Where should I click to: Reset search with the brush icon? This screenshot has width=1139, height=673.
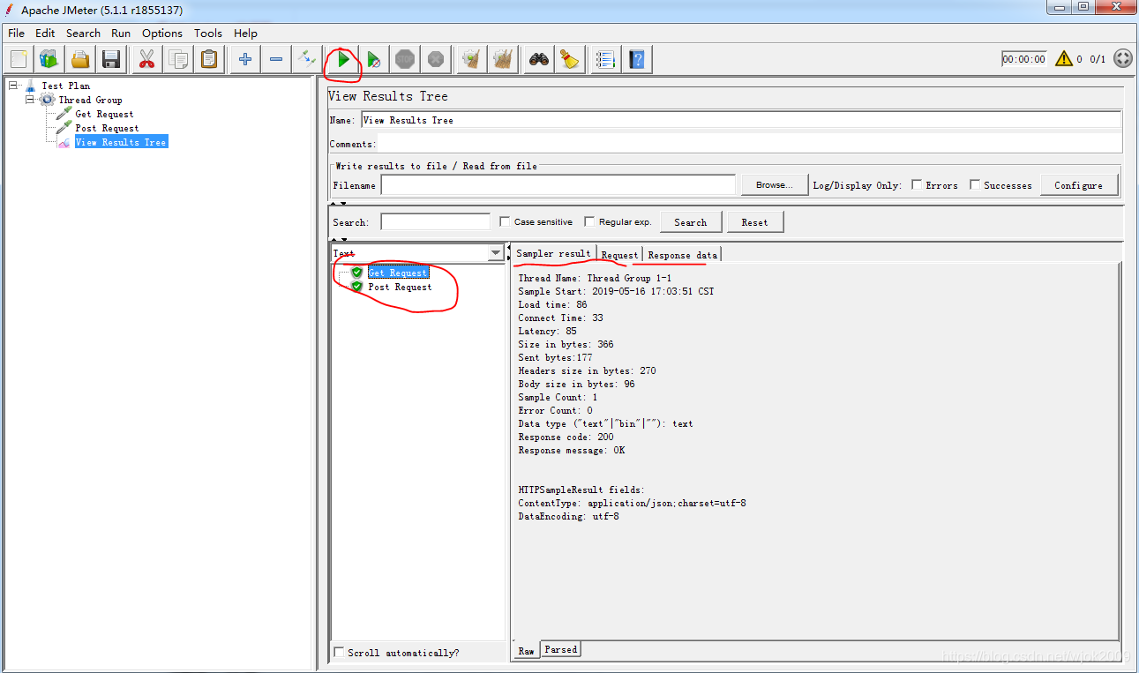pyautogui.click(x=570, y=60)
